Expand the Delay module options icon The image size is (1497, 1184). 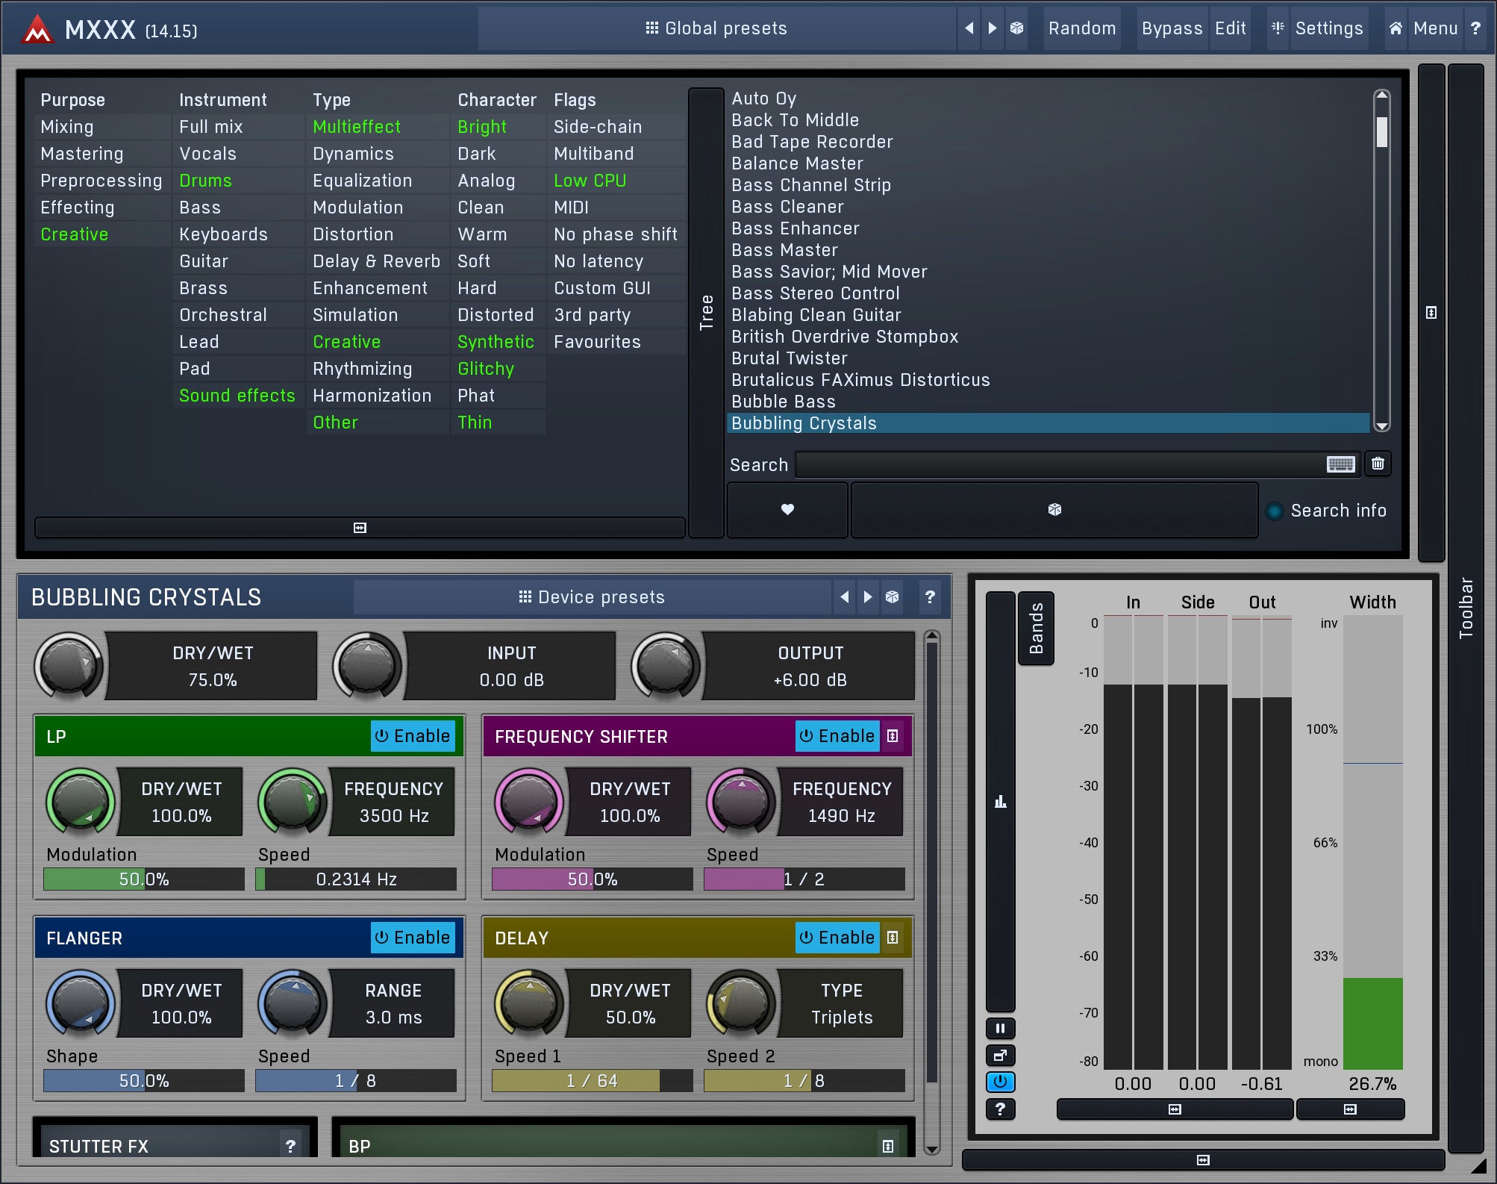tap(893, 938)
